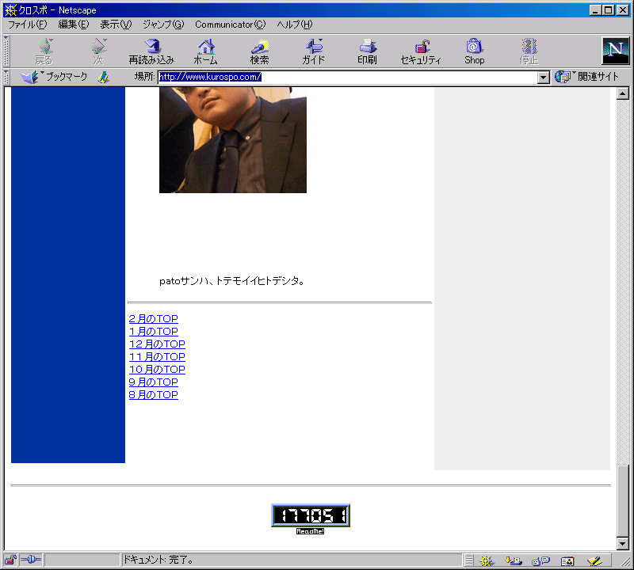634x570 pixels.
Task: Click the status bar security lock icon
Action: pyautogui.click(x=10, y=560)
